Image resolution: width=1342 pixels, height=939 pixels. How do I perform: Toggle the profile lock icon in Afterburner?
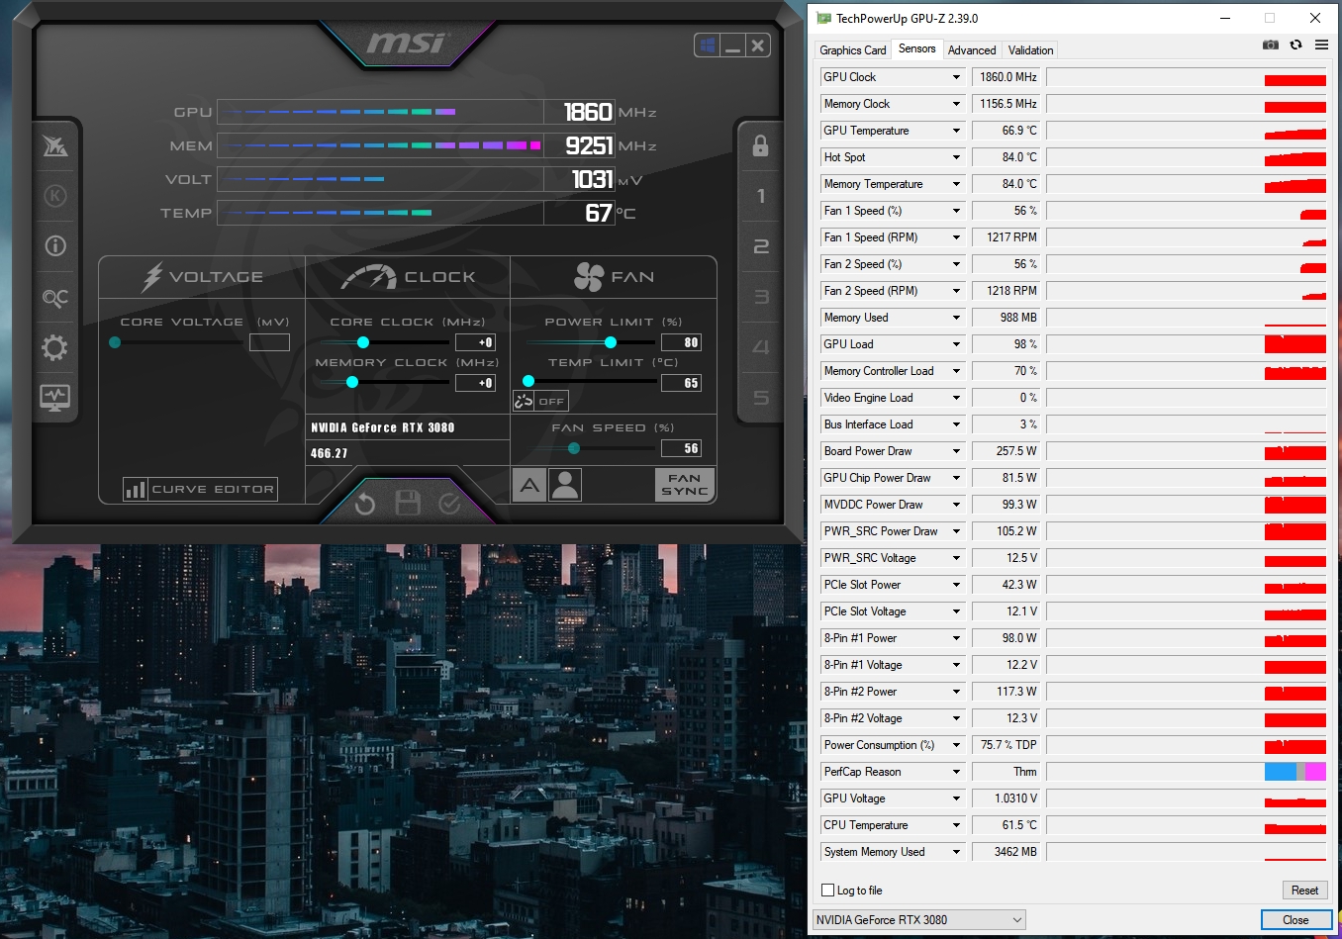pyautogui.click(x=760, y=145)
